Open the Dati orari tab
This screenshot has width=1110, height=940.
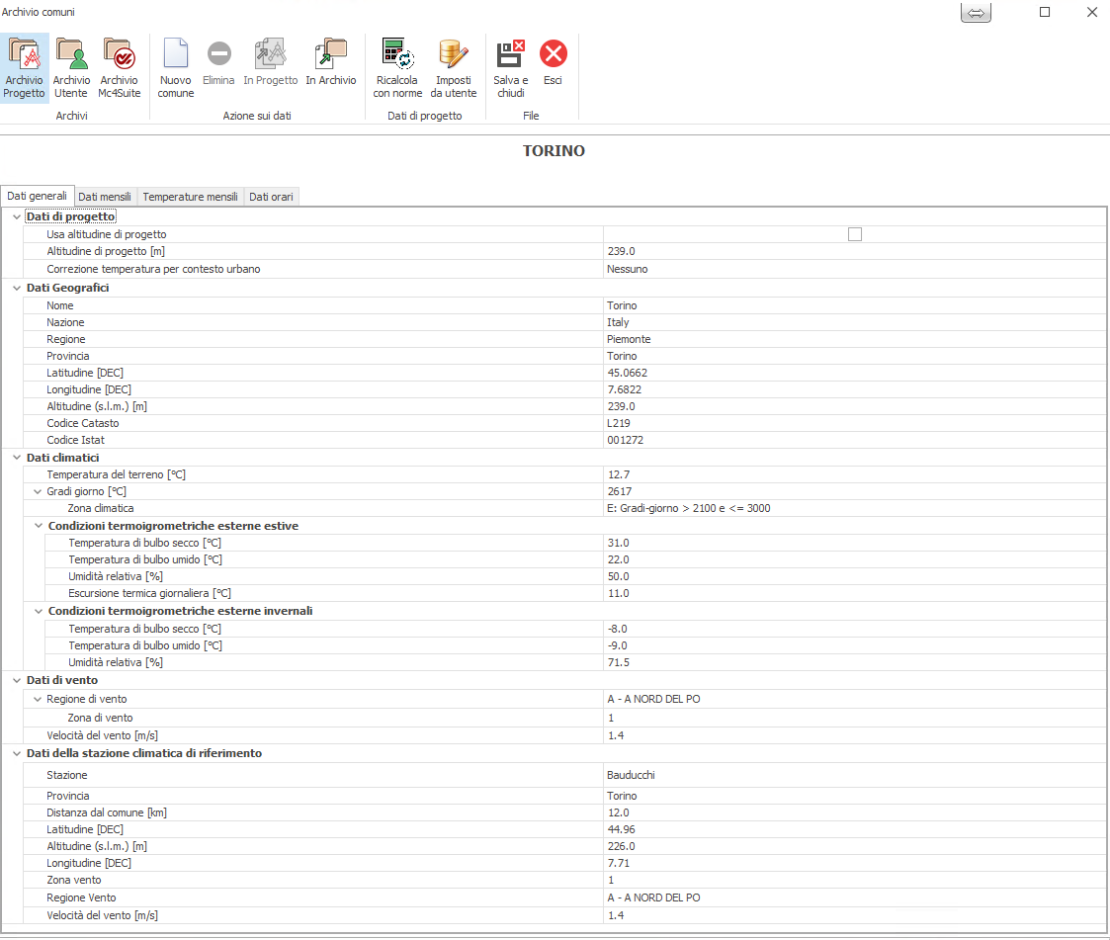271,197
